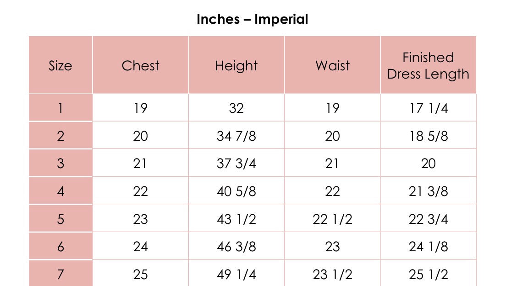511x286 pixels.
Task: Select the size 4 row label
Action: coord(60,191)
